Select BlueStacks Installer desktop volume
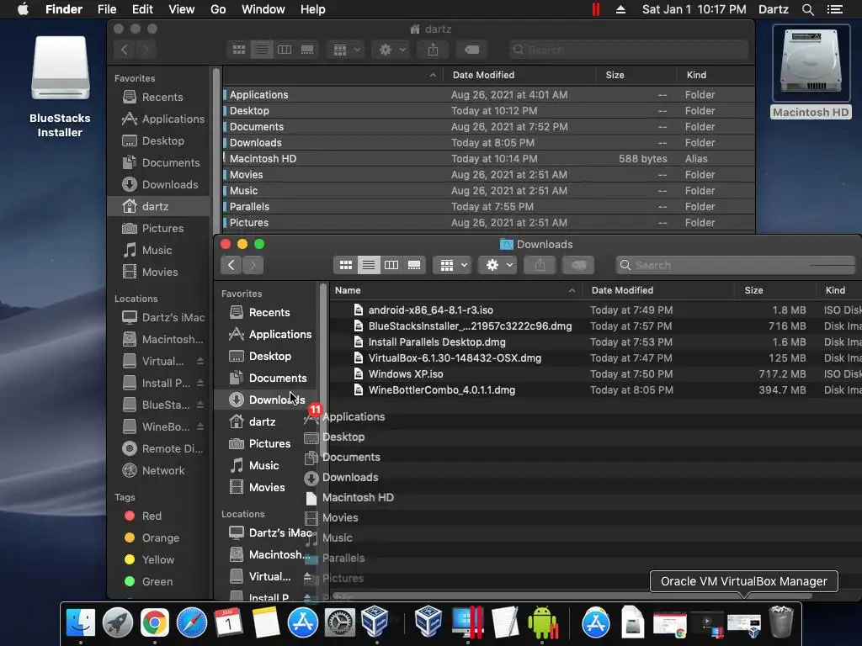Screen dimensions: 862x646 (60, 87)
